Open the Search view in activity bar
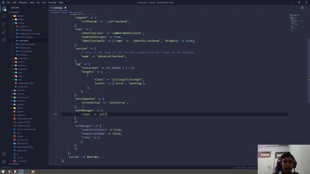The image size is (310, 174). tap(4, 16)
